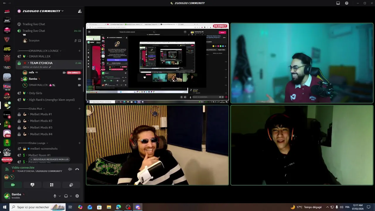Image resolution: width=375 pixels, height=211 pixels.
Task: Open the top YMC Roleplay server icon
Action: pyautogui.click(x=7, y=11)
